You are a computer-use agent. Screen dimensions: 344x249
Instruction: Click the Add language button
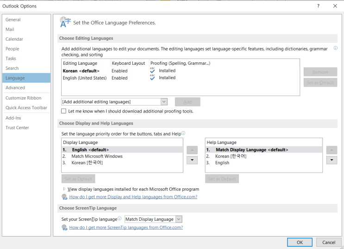pos(188,102)
